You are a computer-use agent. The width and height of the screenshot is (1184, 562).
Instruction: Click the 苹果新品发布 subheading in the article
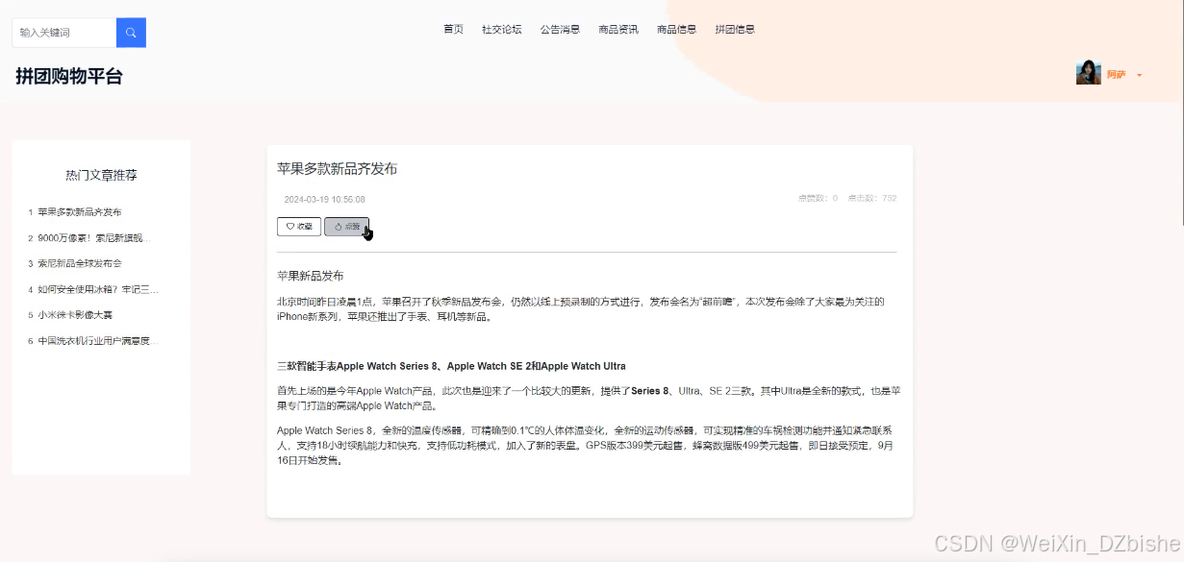310,276
